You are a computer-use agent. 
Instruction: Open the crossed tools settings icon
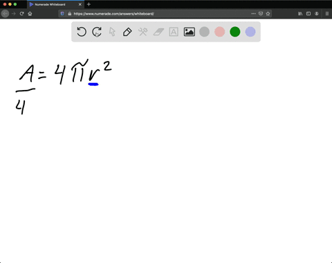142,32
